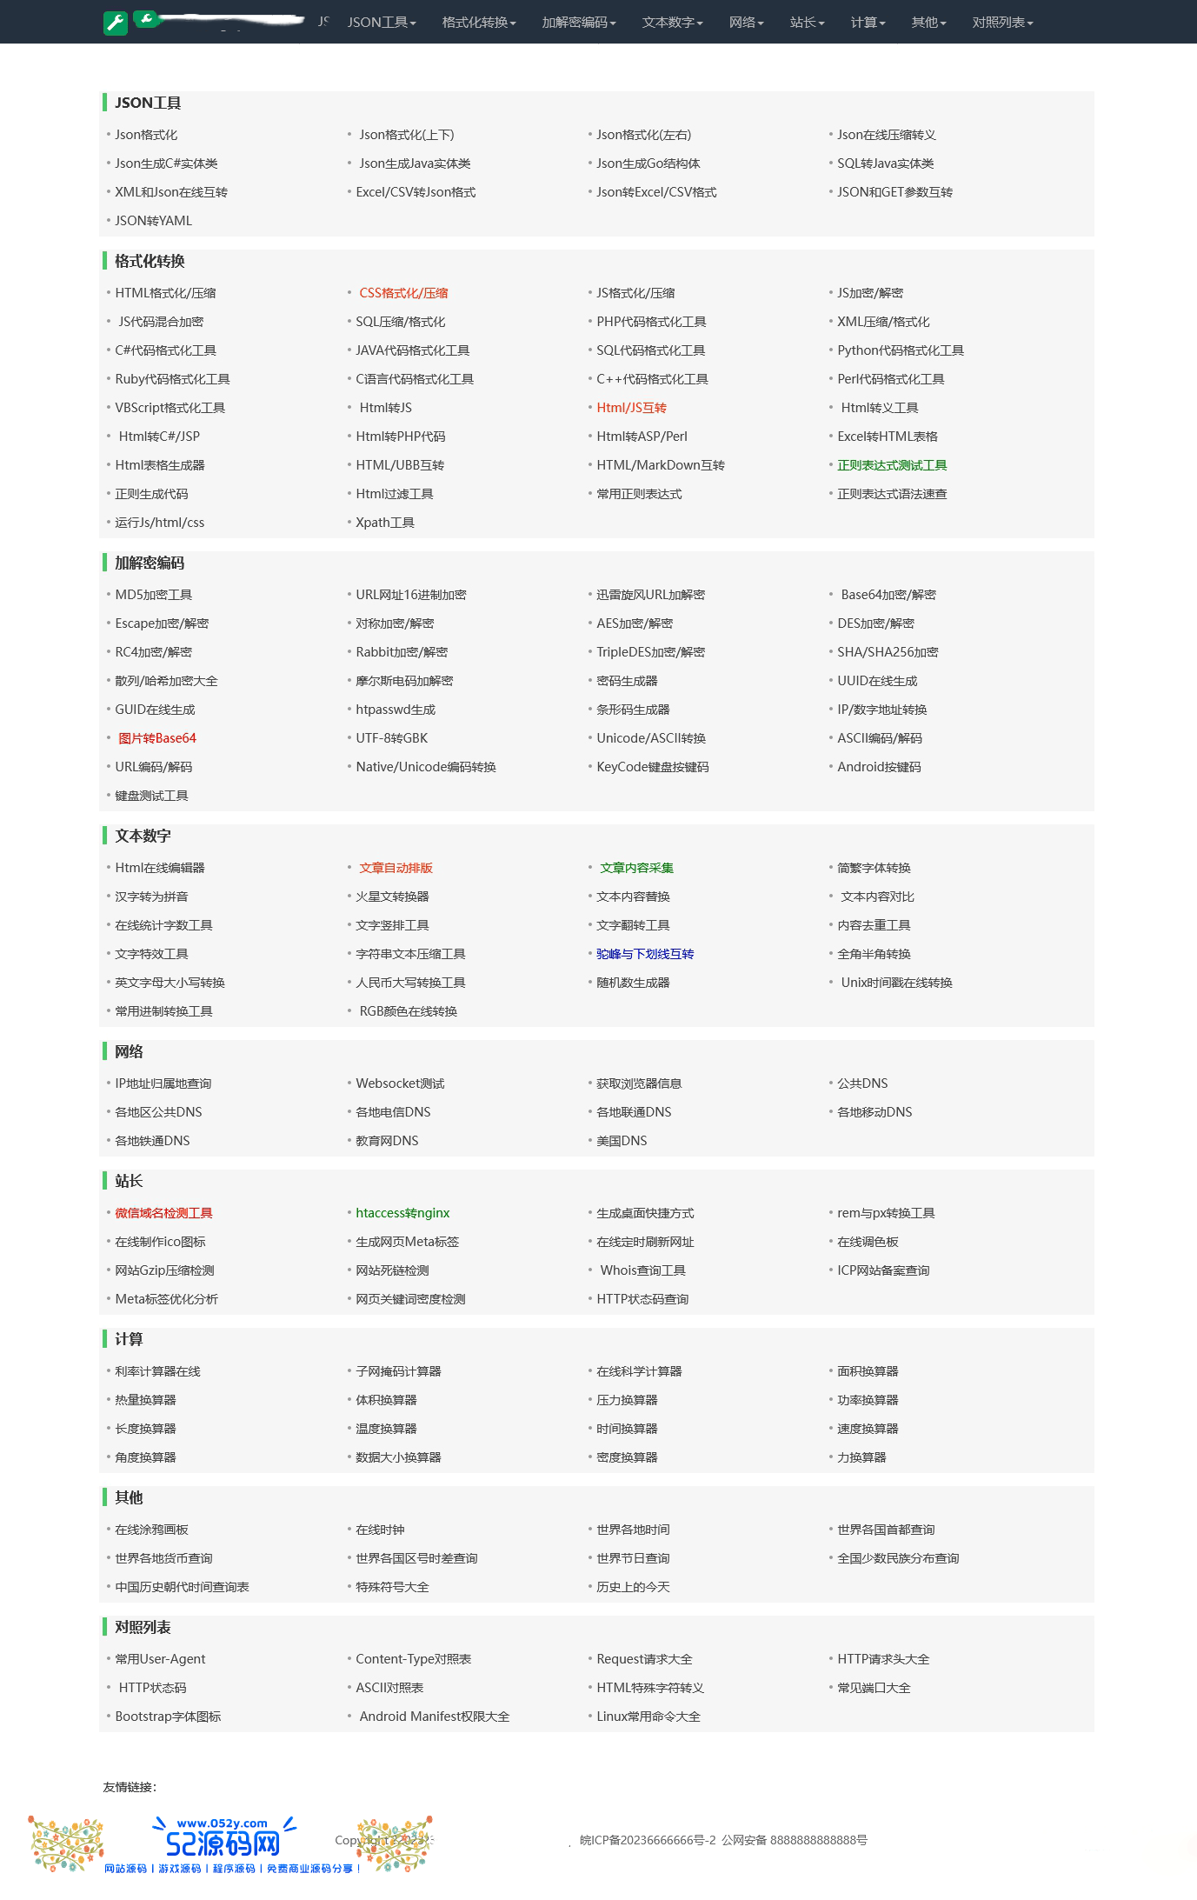Open the 对照列表 menu in navbar

[1001, 23]
